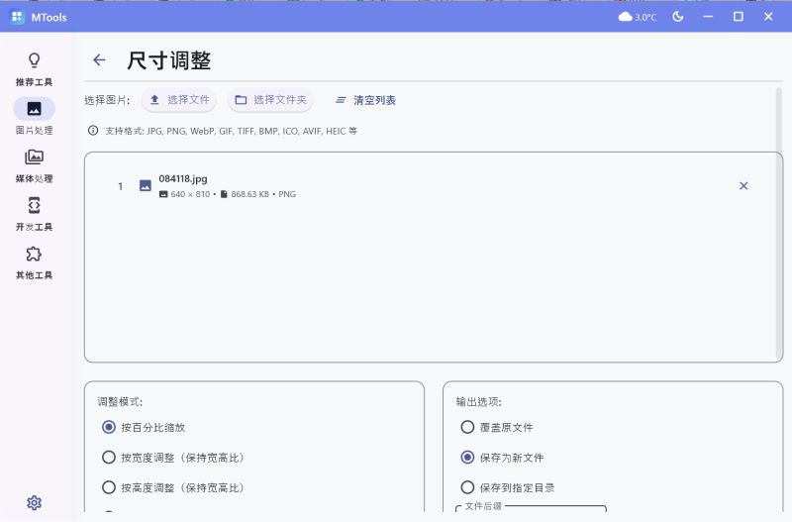The height and width of the screenshot is (522, 792).
Task: Open 推荐工具 in the sidebar
Action: 34,69
